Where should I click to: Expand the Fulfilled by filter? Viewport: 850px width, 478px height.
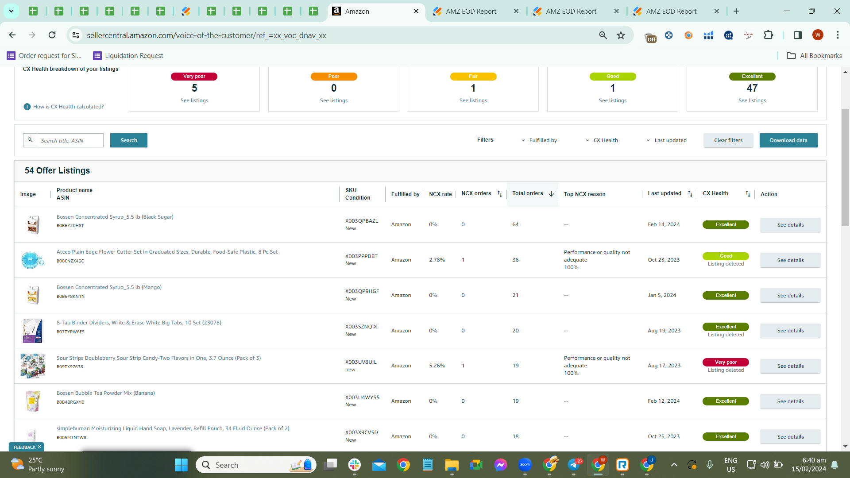pos(539,140)
